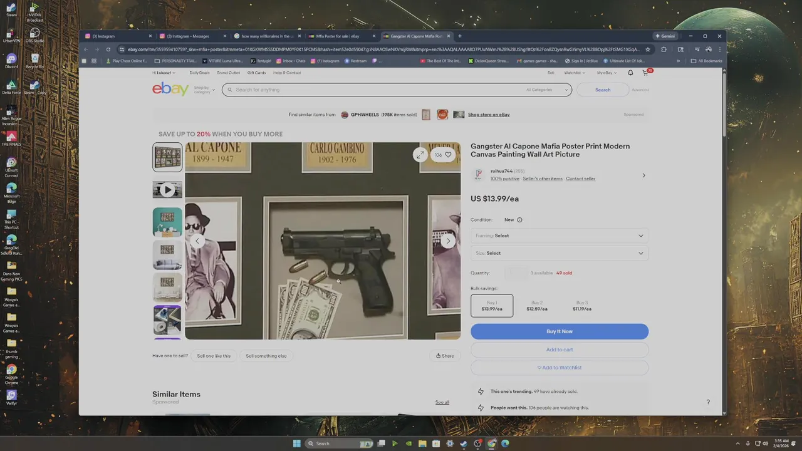
Task: Open the Recycle Bin on the desktop
Action: [x=35, y=61]
